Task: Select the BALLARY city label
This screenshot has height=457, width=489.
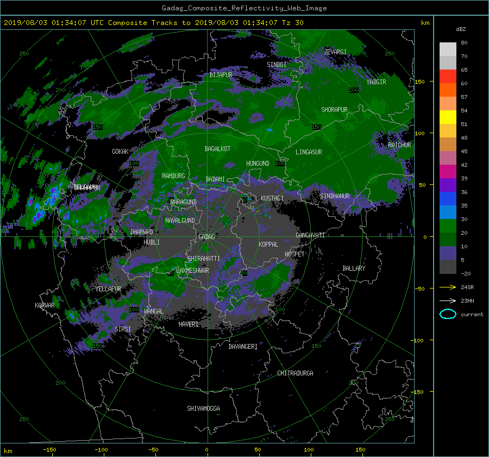Action: click(354, 268)
